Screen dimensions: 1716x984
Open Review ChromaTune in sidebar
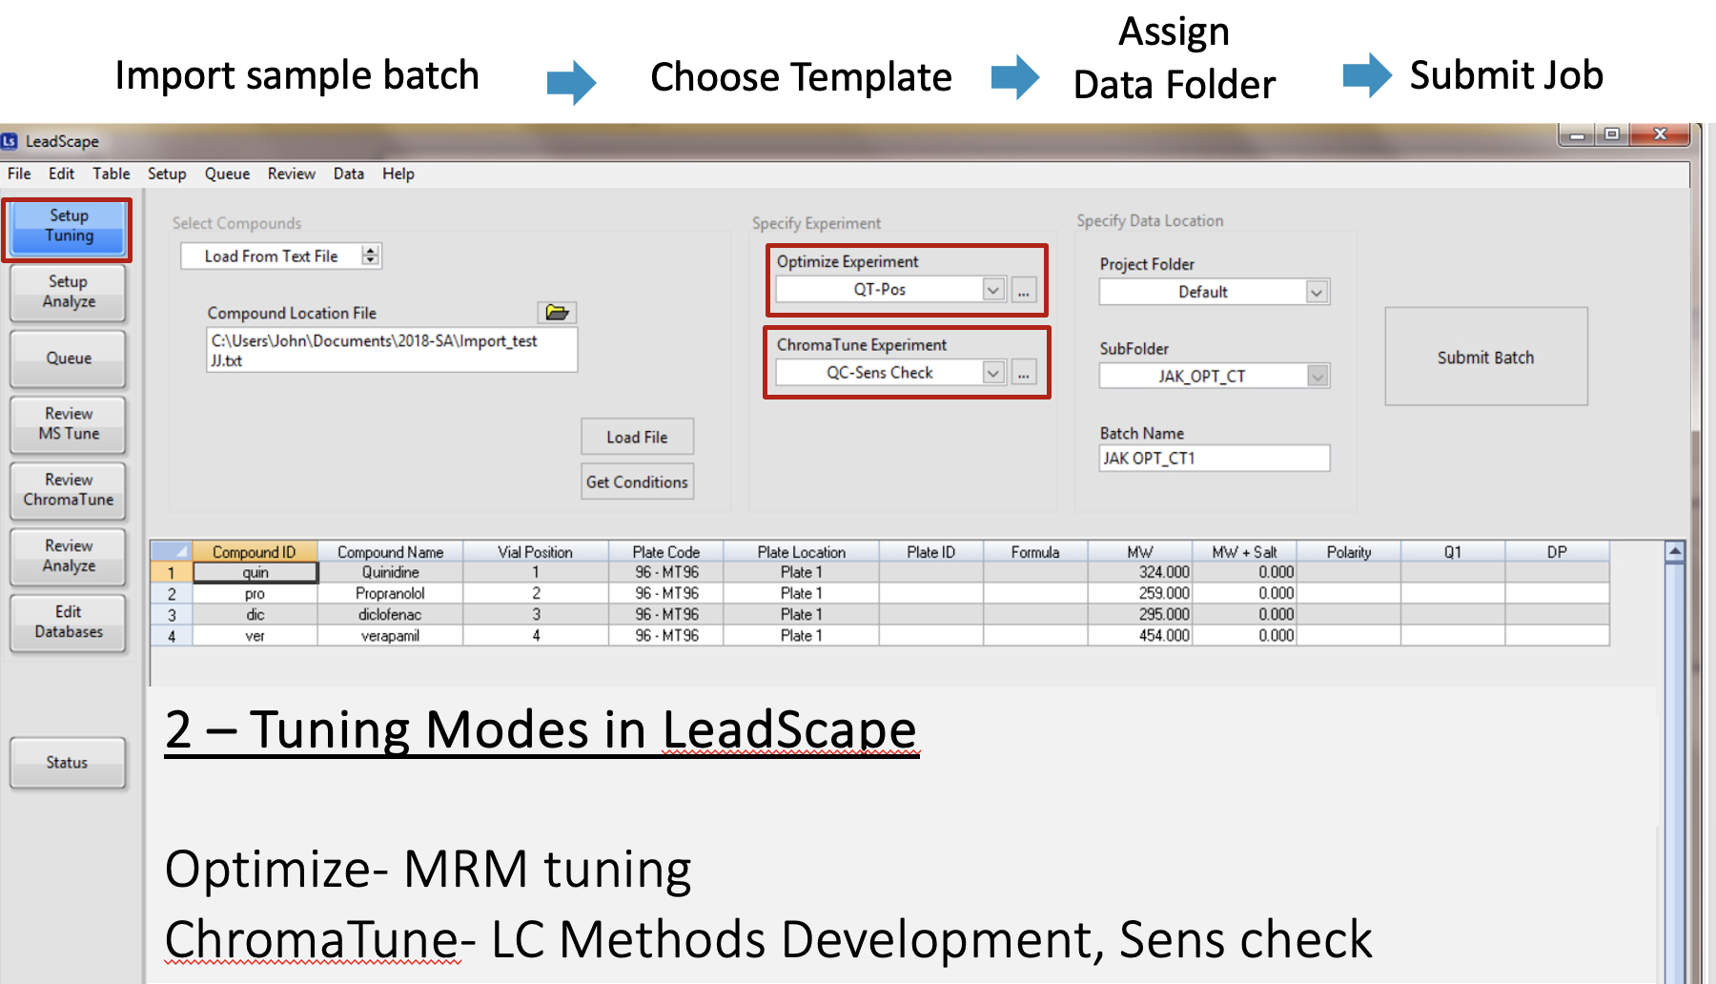click(68, 490)
